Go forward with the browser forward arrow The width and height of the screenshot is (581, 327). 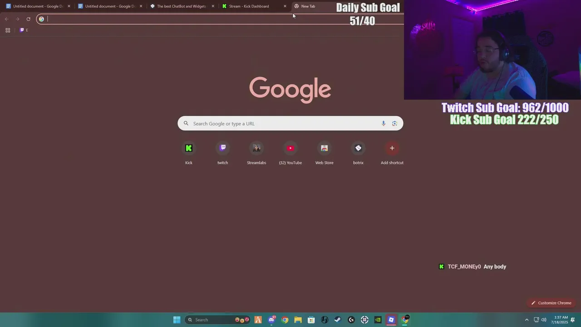[x=17, y=19]
